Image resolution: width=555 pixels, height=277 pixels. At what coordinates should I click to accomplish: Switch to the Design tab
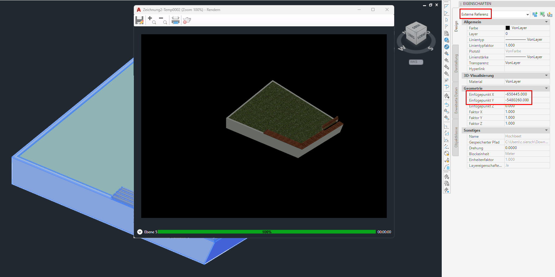(x=456, y=26)
